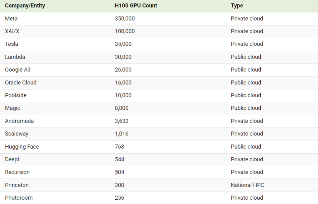This screenshot has height=204, width=318.
Task: Click the Company/Entity column header
Action: click(25, 6)
